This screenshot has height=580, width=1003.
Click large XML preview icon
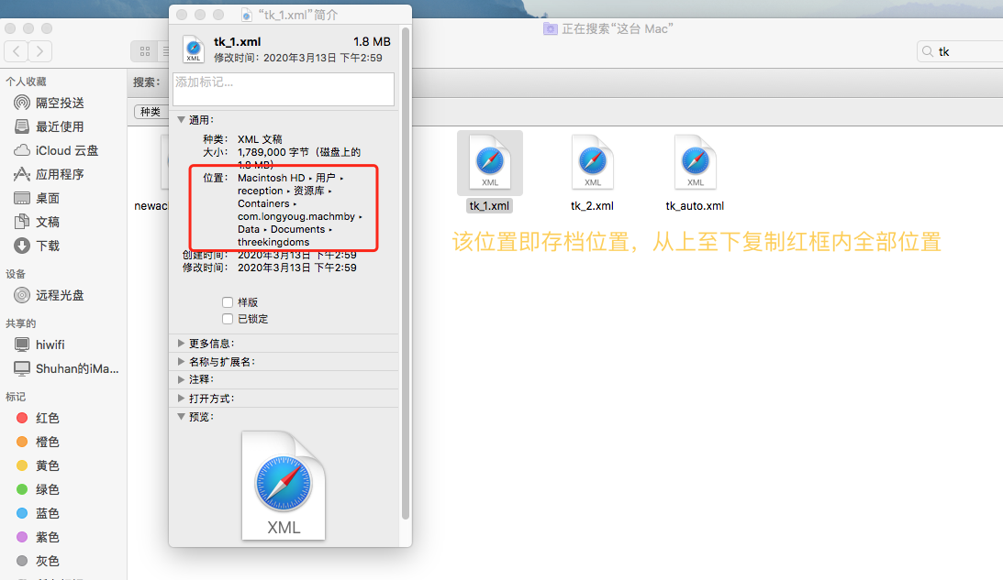pyautogui.click(x=284, y=486)
